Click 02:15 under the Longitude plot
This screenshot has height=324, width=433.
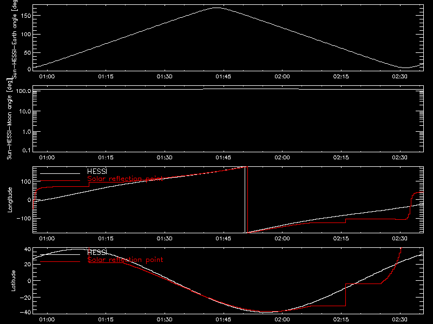coord(341,238)
